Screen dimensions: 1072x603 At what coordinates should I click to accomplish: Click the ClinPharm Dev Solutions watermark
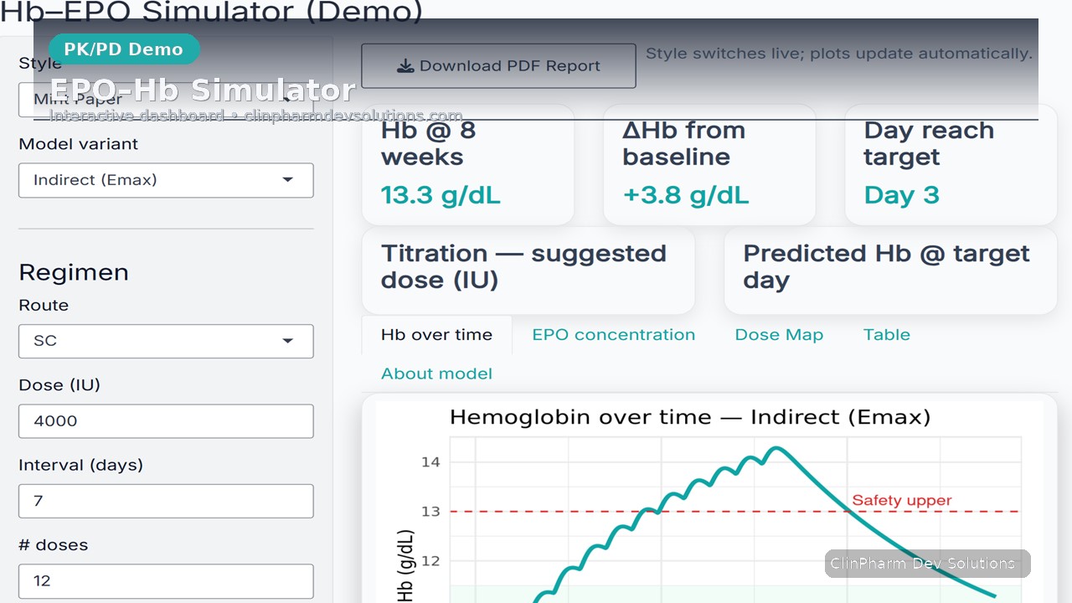[926, 564]
